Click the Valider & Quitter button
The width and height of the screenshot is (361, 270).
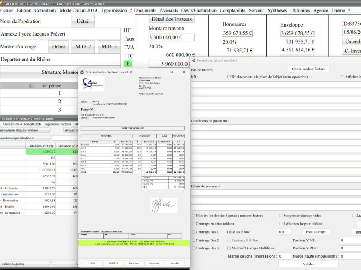click(x=25, y=264)
